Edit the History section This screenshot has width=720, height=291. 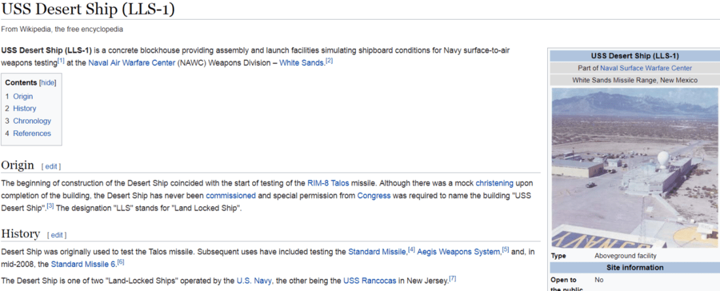tap(57, 235)
